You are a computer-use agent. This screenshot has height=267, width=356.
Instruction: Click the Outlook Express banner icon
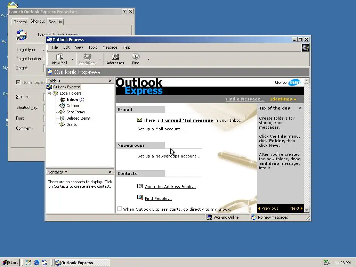50,72
